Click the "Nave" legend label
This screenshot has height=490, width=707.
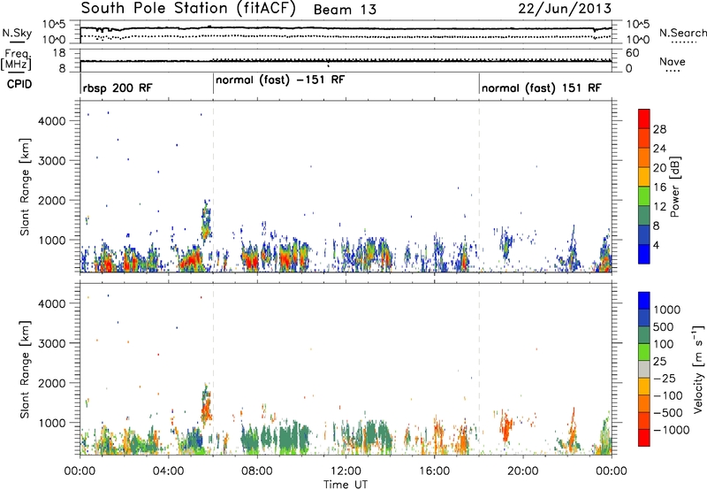pyautogui.click(x=672, y=62)
